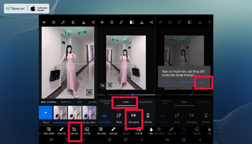Tap the compare icon in the crop-screen screenshot
Image resolution: width=252 pixels, height=144 pixels.
coord(132,22)
